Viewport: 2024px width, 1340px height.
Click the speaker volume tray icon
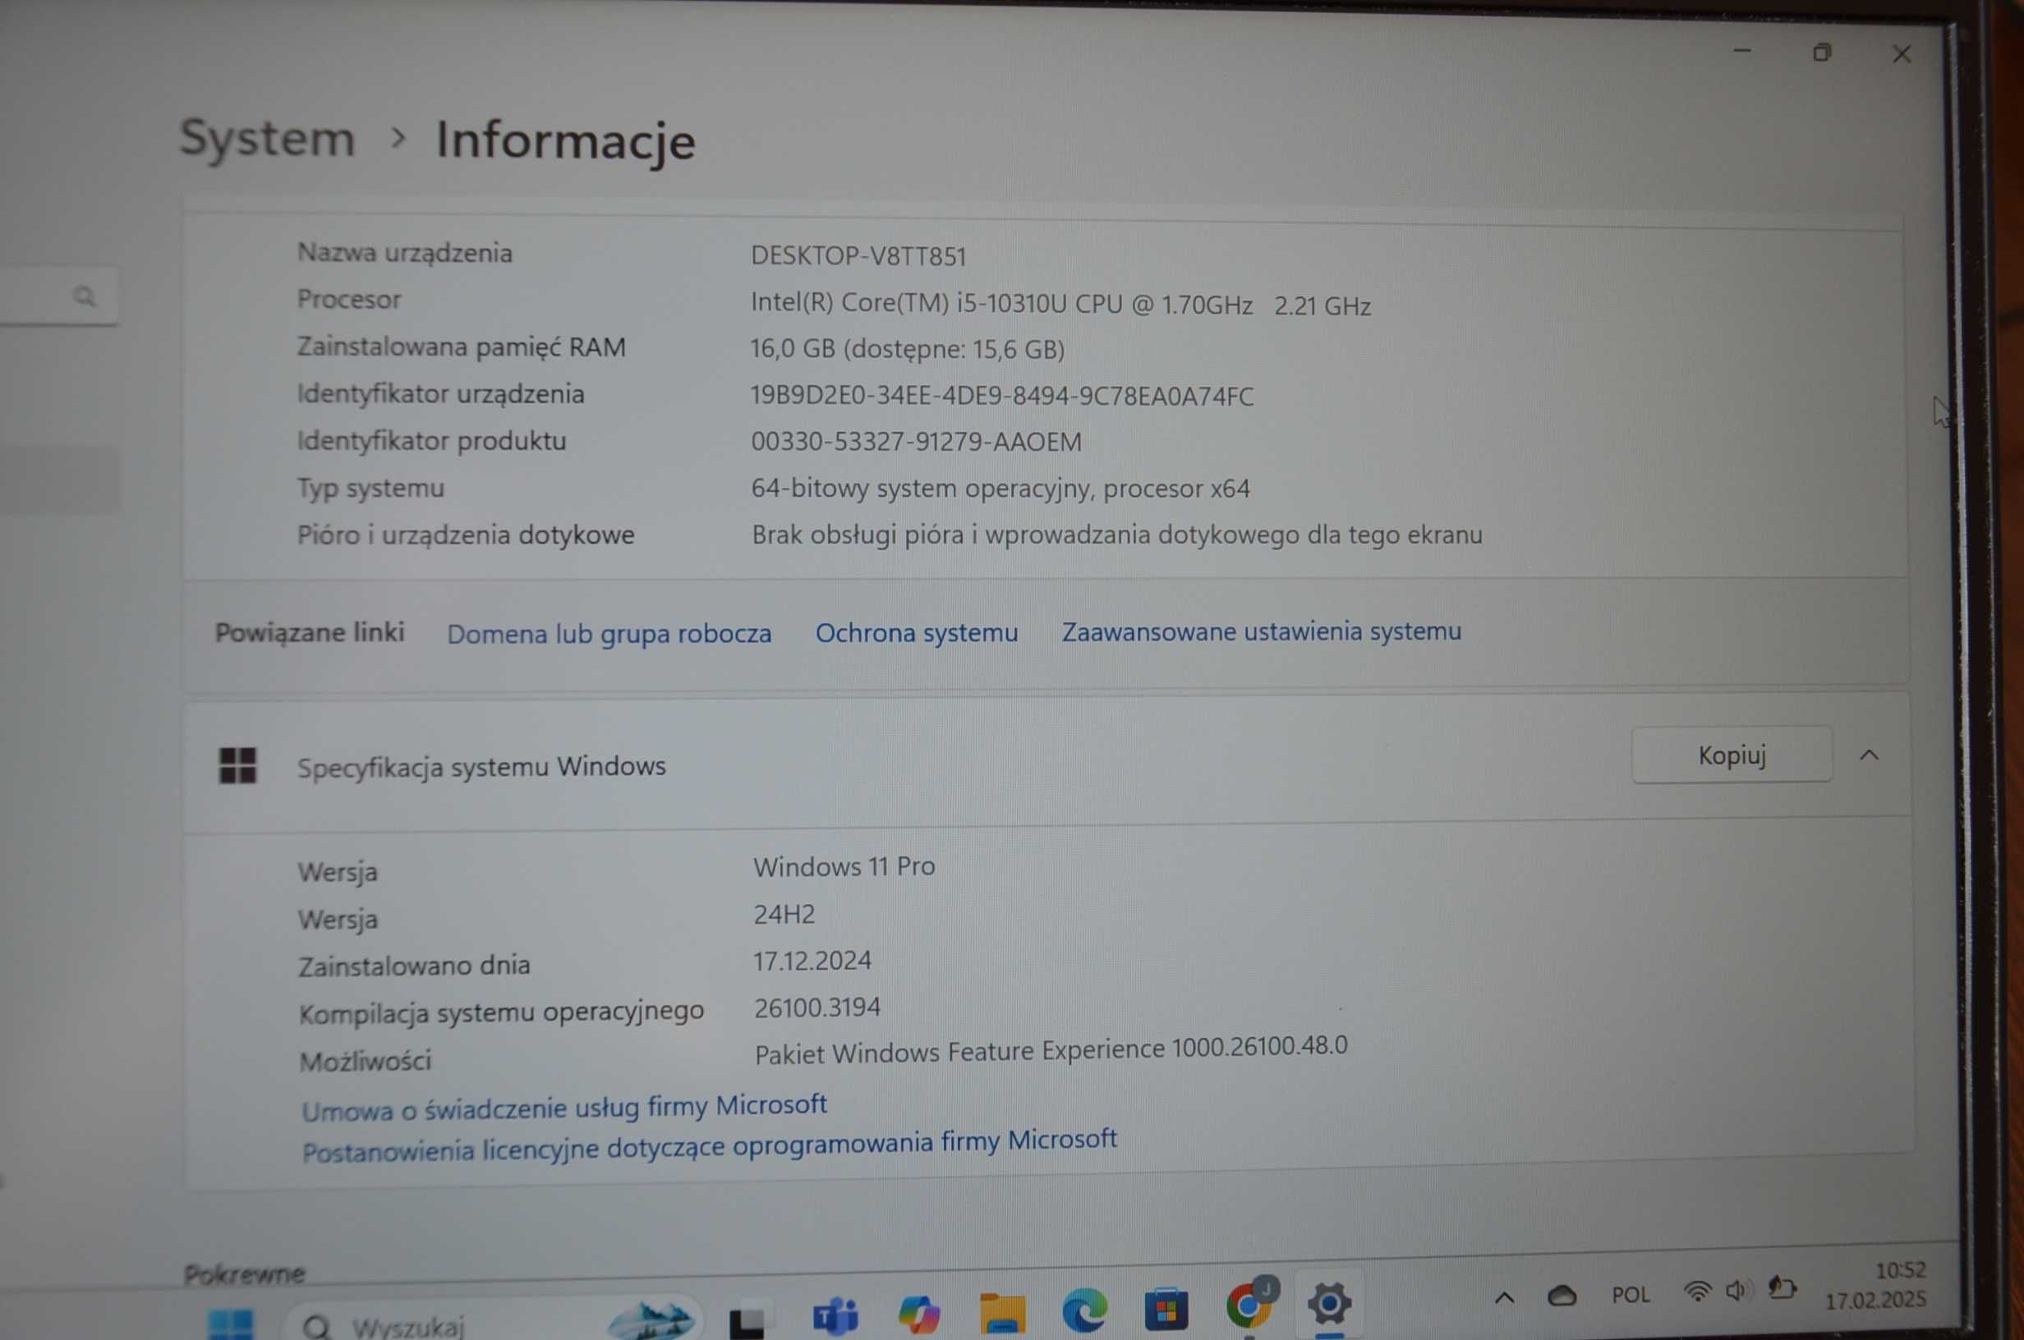coord(1737,1291)
